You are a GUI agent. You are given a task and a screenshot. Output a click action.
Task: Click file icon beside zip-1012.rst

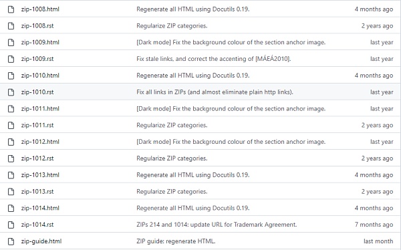(x=11, y=158)
